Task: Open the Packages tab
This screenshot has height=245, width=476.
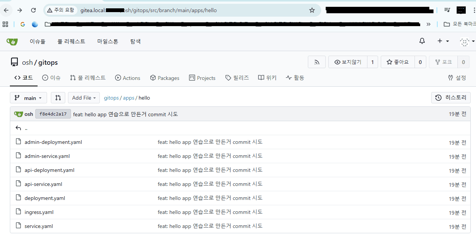Action: point(165,78)
